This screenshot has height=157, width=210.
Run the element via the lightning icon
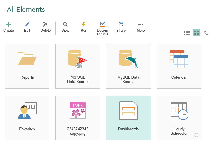coord(84,24)
